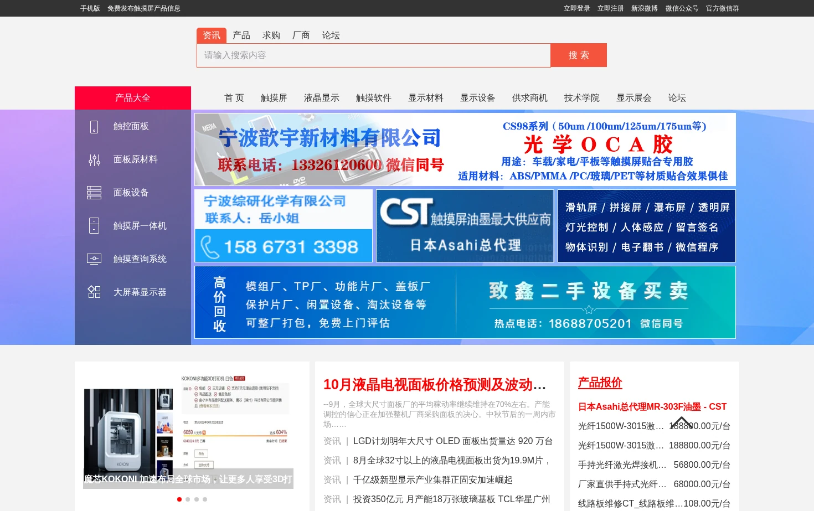
Task: Switch to the 厂商 search tab
Action: [x=301, y=35]
